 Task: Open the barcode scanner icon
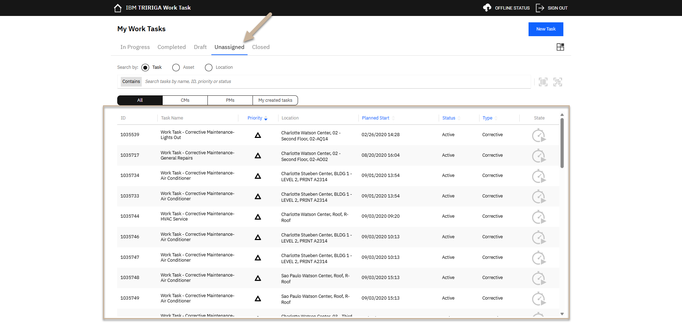pyautogui.click(x=543, y=82)
